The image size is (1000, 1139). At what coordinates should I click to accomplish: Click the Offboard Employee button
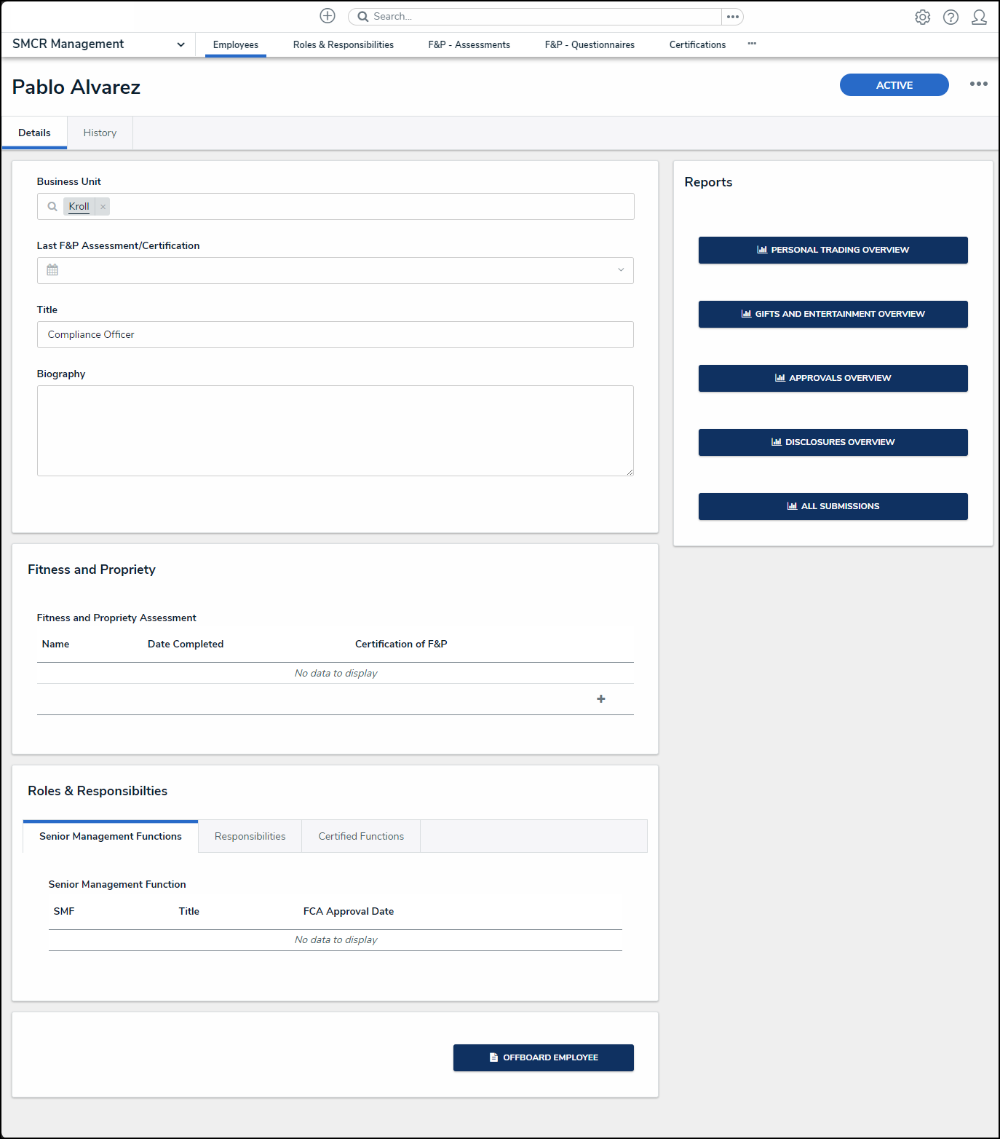pyautogui.click(x=543, y=1057)
